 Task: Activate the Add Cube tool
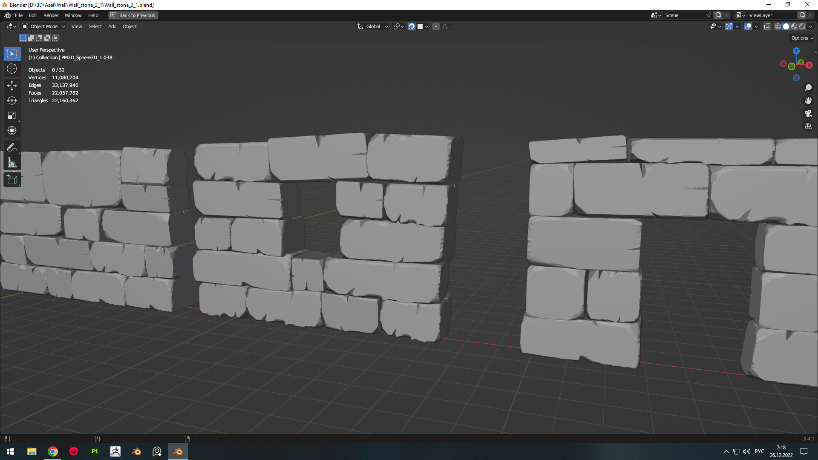pos(12,180)
